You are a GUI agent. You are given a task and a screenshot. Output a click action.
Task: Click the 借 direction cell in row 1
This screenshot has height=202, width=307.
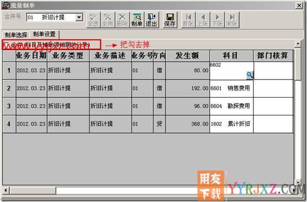click(159, 71)
